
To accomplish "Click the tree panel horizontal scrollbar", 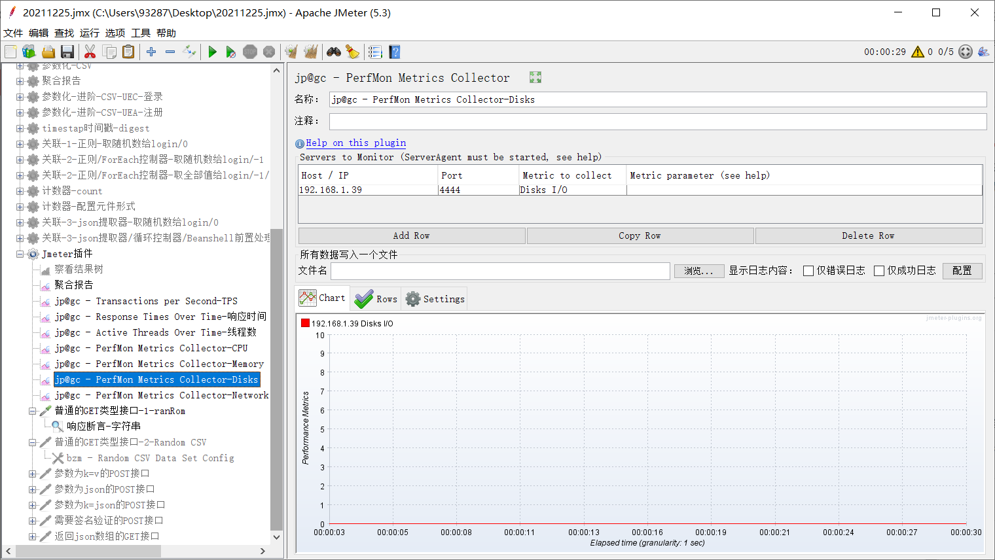I will pos(88,551).
